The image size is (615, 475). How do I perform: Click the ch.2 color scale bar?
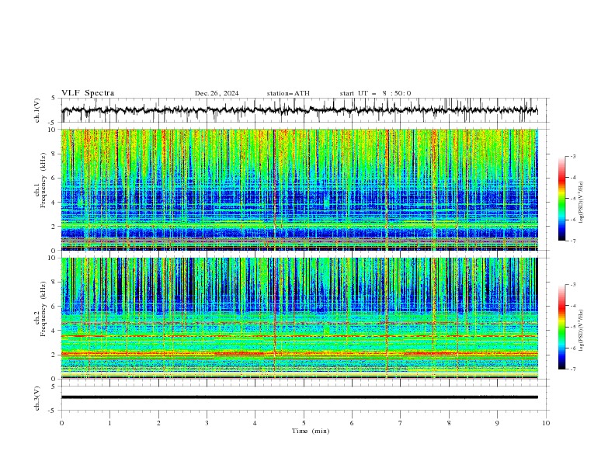pos(561,327)
